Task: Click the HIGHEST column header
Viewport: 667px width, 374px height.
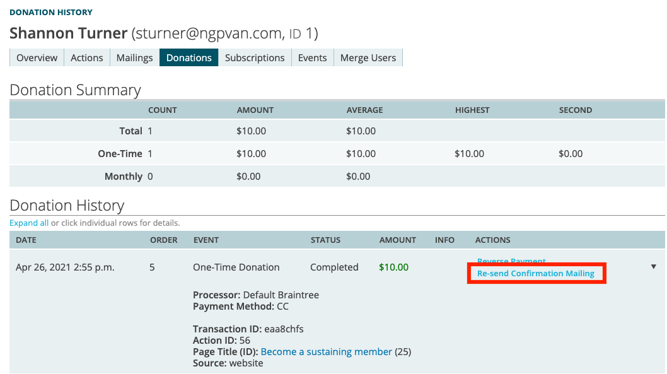Action: (472, 110)
